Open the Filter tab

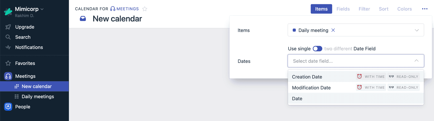click(364, 9)
